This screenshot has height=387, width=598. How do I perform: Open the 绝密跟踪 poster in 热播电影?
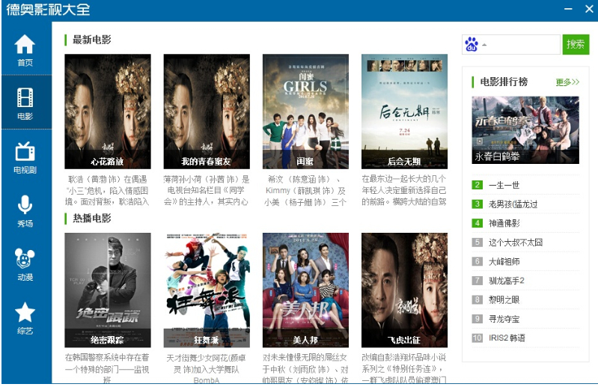coord(108,289)
